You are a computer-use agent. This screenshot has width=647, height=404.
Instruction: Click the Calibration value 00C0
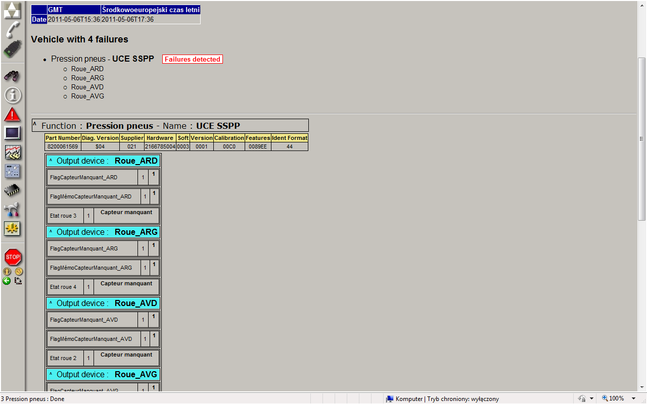229,146
